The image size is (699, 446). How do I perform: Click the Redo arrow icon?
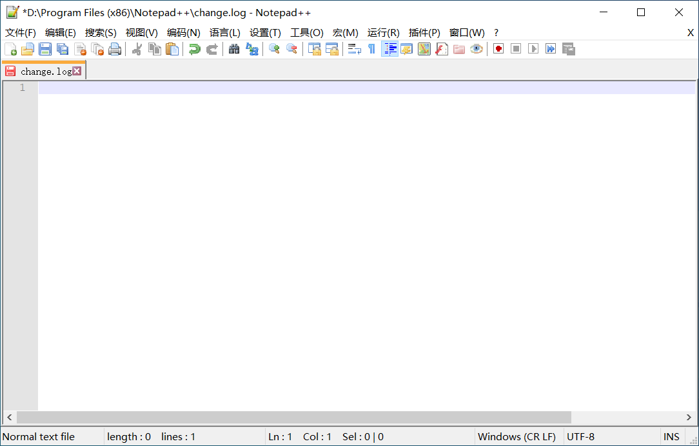click(212, 49)
